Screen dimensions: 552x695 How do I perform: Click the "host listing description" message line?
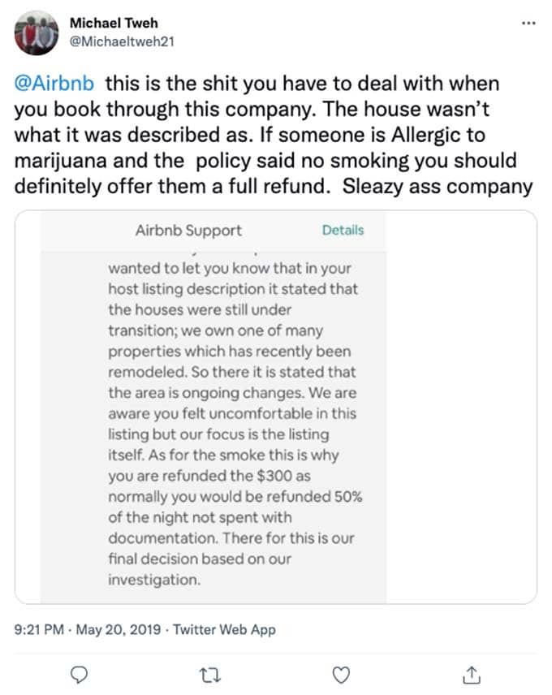pos(233,289)
